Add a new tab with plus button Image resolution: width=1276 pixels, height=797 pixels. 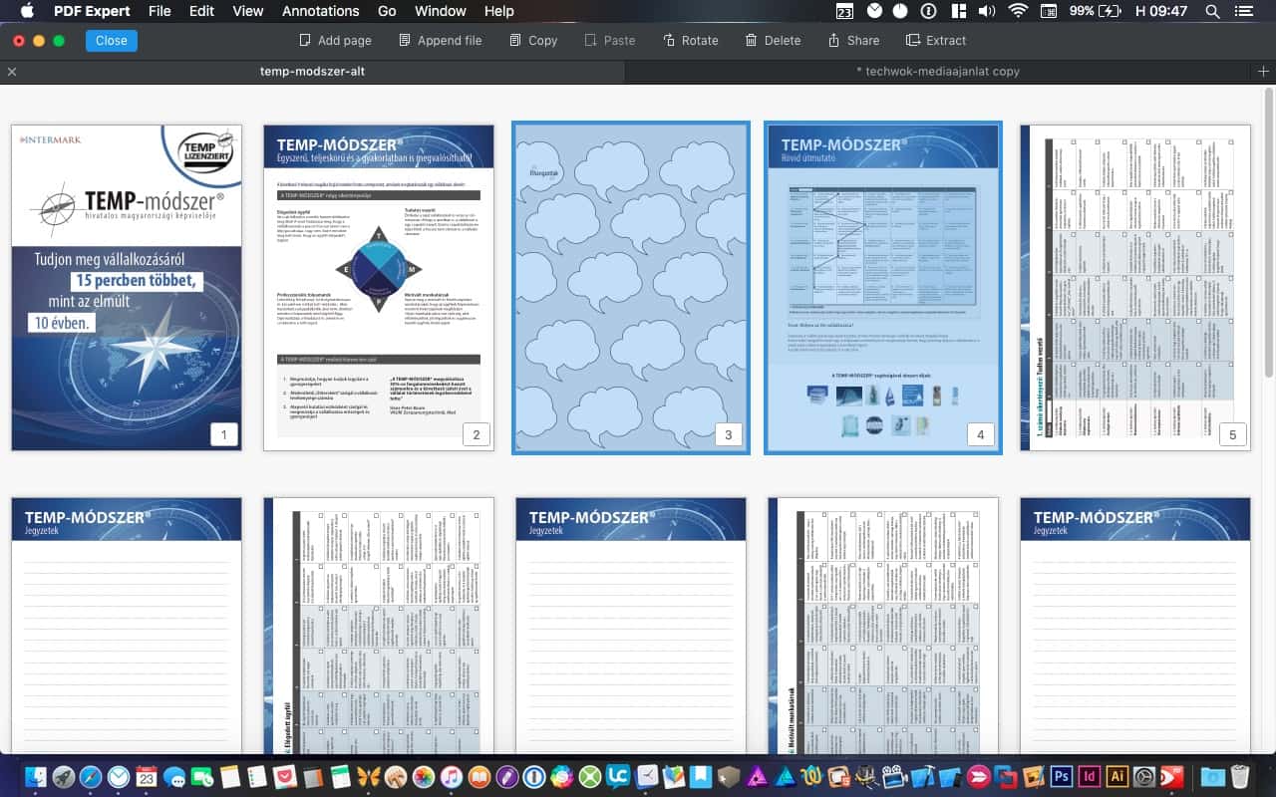click(x=1264, y=72)
